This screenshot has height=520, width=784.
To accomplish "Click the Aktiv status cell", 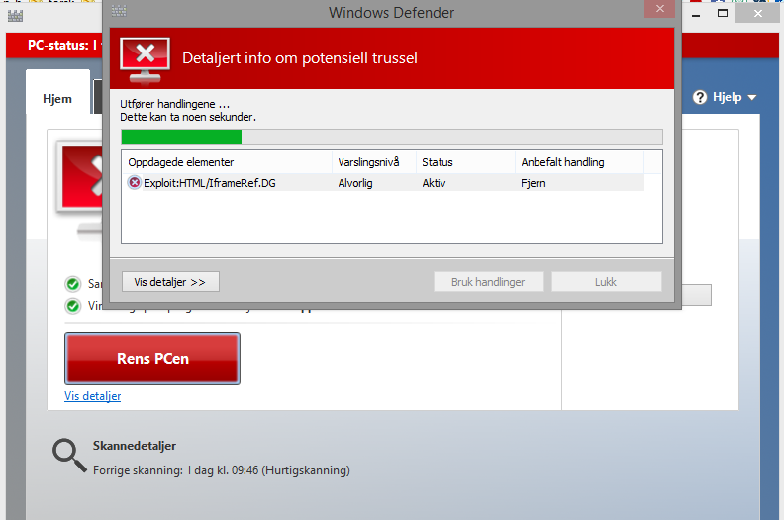I will tap(434, 183).
